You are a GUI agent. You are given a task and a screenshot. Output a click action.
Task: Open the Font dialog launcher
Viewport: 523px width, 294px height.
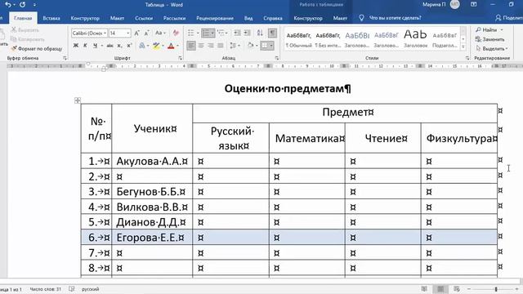pyautogui.click(x=181, y=58)
